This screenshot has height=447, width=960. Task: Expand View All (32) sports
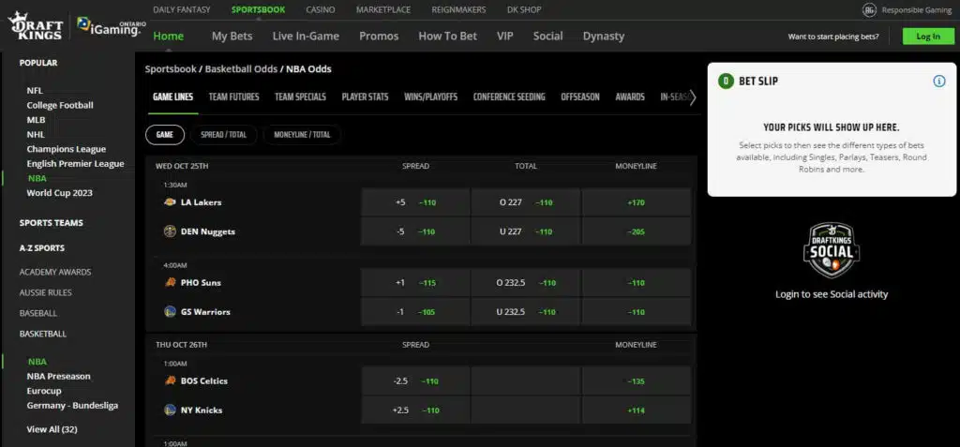click(52, 430)
